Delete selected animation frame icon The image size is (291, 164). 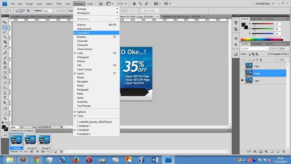[61, 152]
